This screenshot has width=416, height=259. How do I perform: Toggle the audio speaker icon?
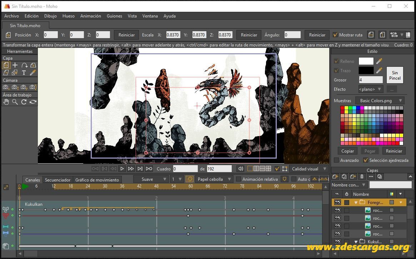(241, 169)
